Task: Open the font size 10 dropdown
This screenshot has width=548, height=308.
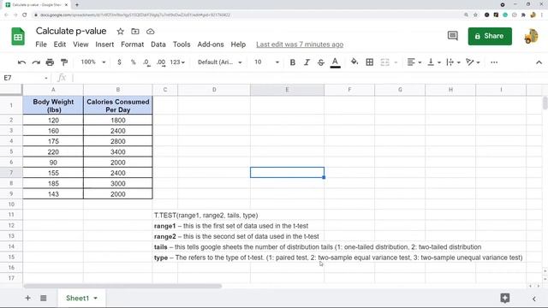Action: pyautogui.click(x=266, y=62)
